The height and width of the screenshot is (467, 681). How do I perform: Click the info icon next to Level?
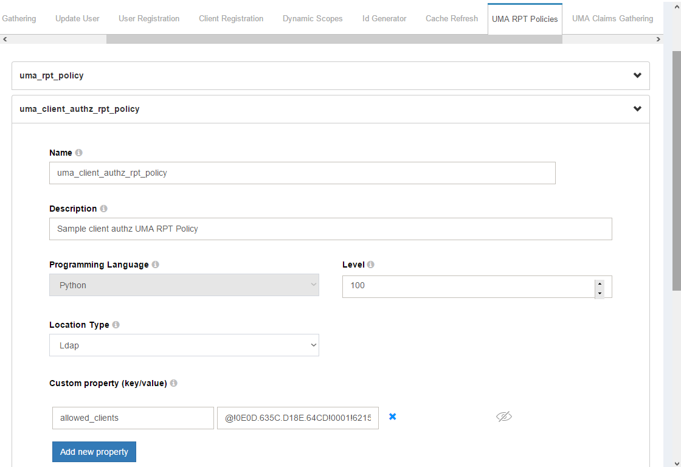371,265
